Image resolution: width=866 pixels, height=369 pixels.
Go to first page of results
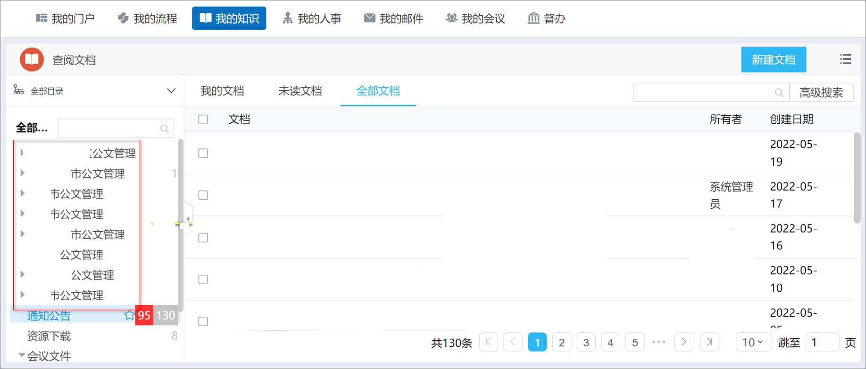[488, 342]
